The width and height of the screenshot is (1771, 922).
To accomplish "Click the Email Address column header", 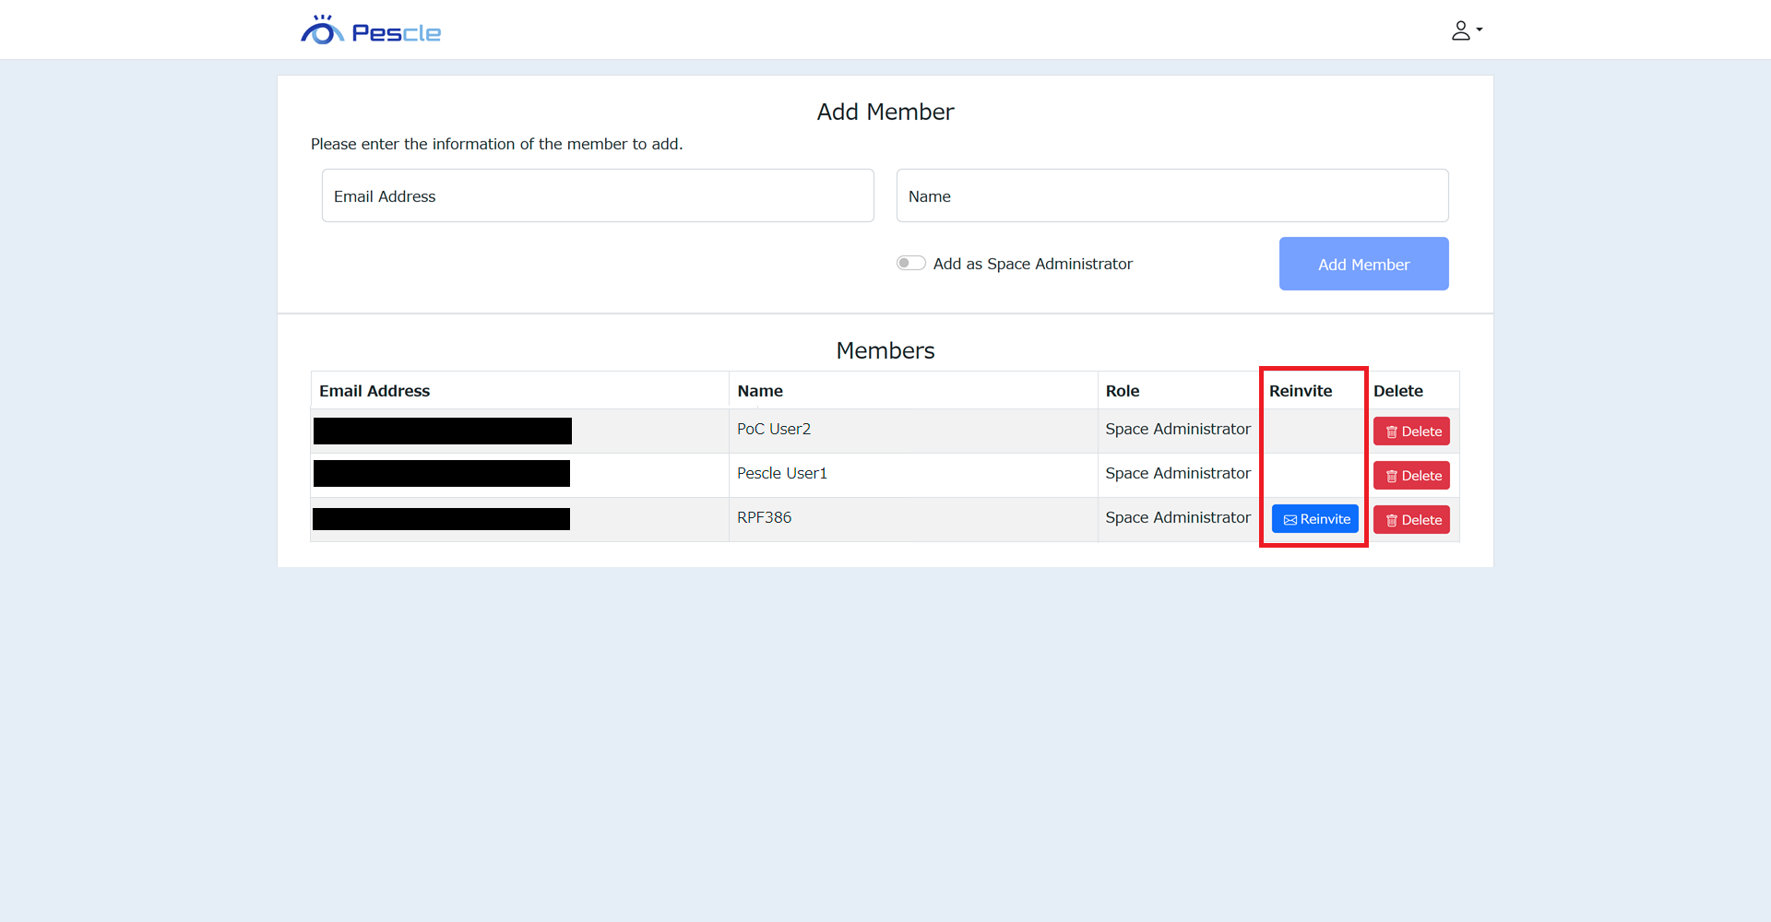I will click(374, 391).
